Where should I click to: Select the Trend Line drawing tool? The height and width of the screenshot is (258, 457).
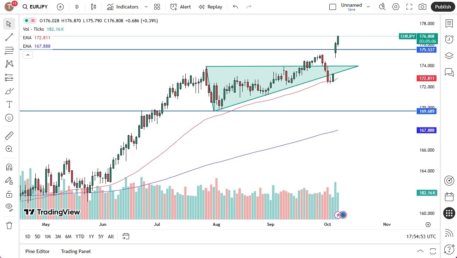pos(9,37)
